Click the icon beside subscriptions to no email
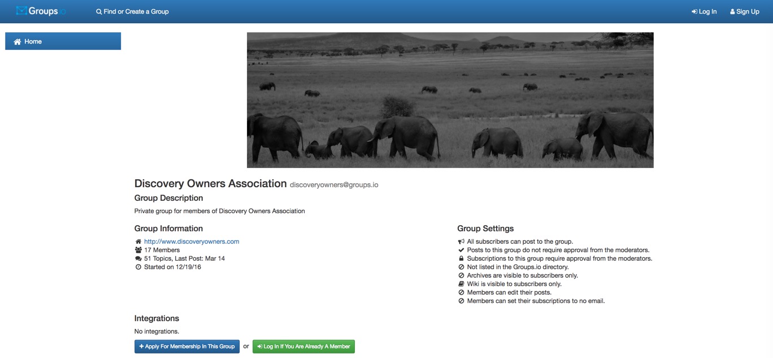 (x=461, y=301)
